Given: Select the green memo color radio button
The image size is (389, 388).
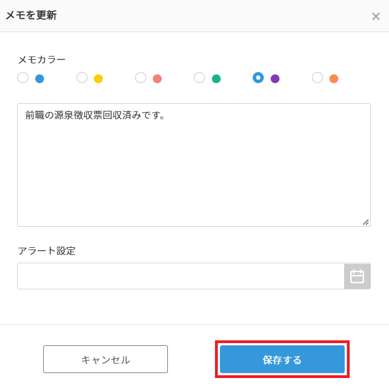Looking at the screenshot, I should (199, 78).
